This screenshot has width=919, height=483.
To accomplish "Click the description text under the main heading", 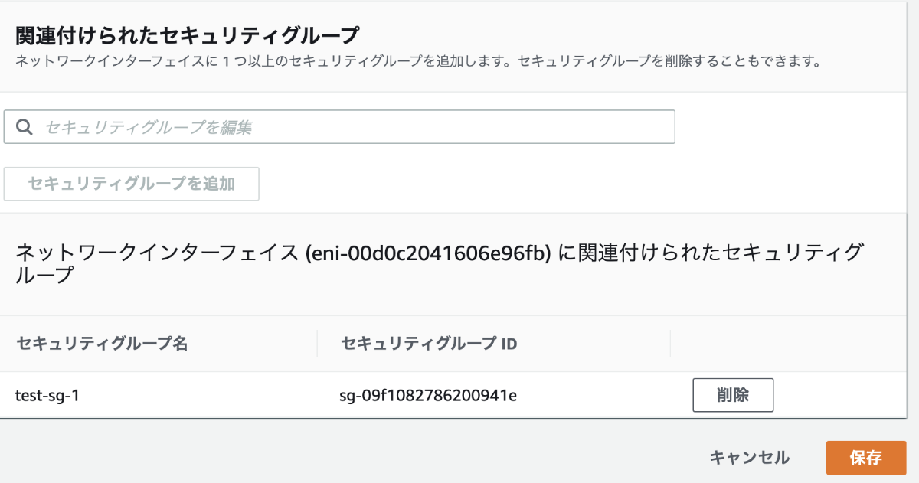I will pyautogui.click(x=418, y=61).
